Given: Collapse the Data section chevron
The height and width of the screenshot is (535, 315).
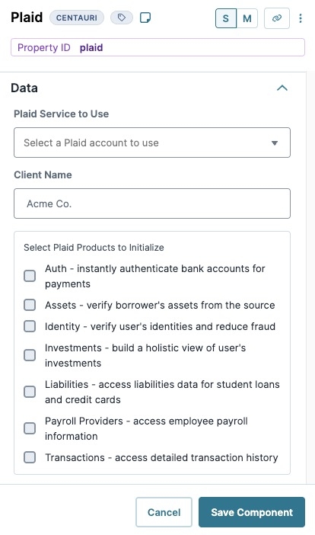Looking at the screenshot, I should pyautogui.click(x=282, y=88).
